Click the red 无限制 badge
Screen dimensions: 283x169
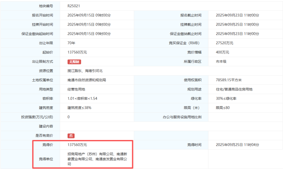[x=74, y=62]
